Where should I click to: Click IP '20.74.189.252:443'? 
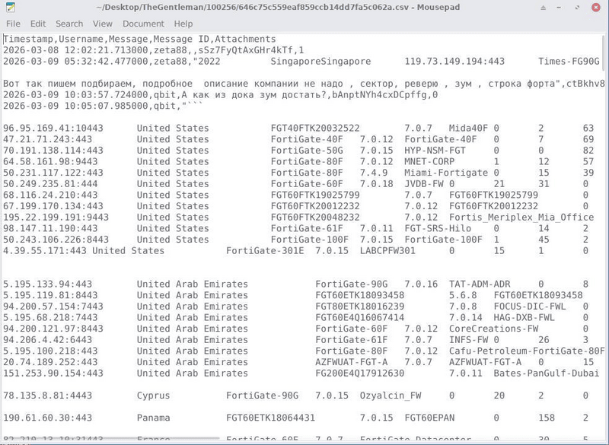50,362
